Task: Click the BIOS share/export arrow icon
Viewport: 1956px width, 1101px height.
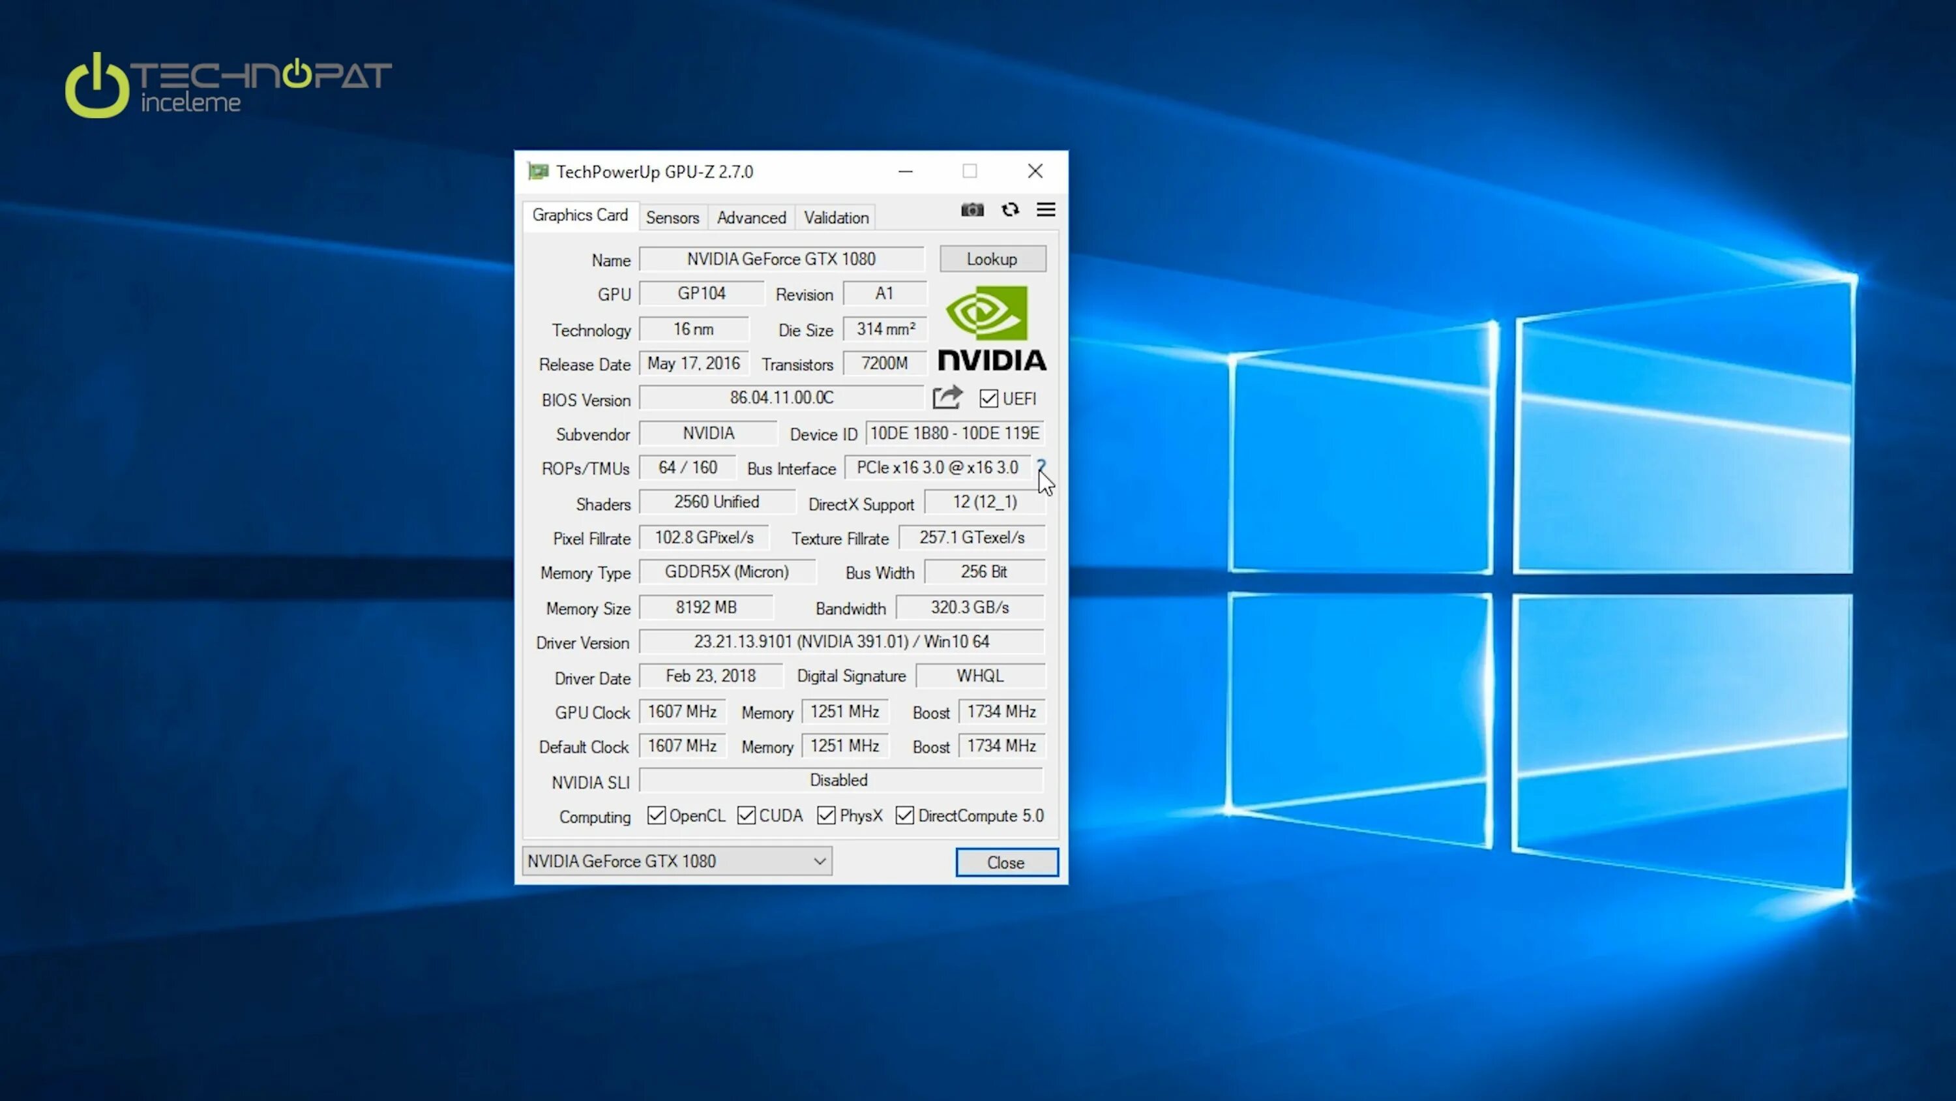Action: pos(947,397)
